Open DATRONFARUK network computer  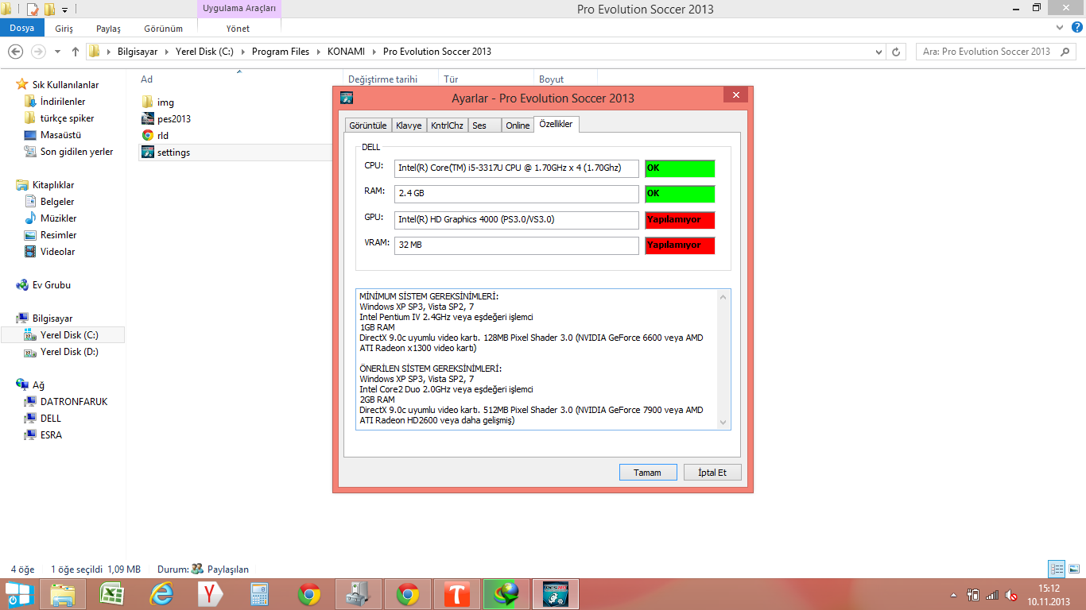[73, 402]
